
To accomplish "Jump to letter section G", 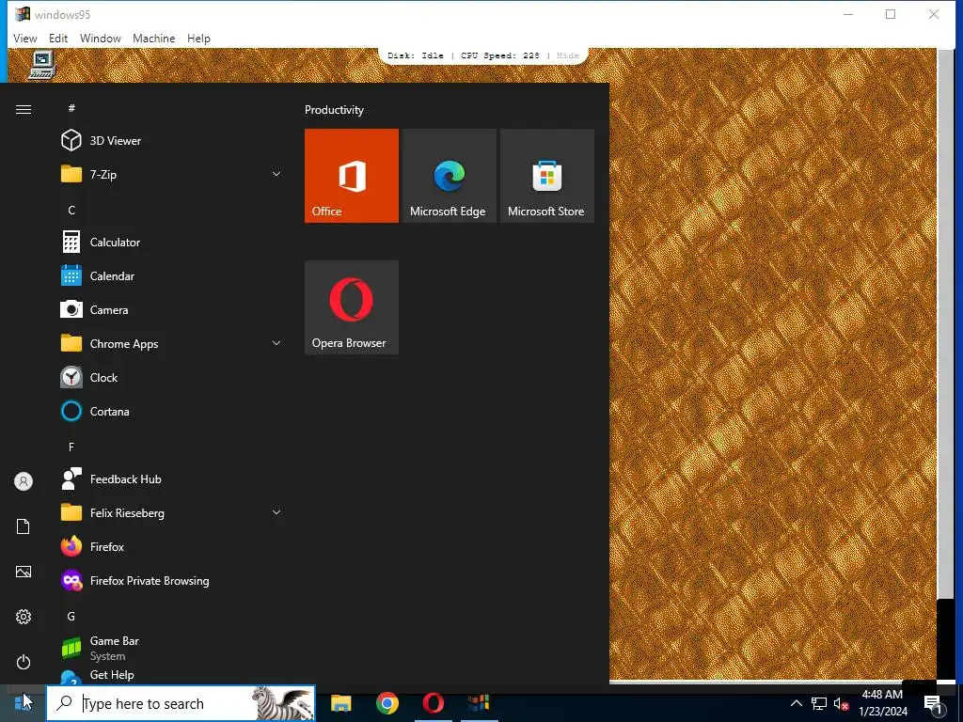I will [x=71, y=616].
